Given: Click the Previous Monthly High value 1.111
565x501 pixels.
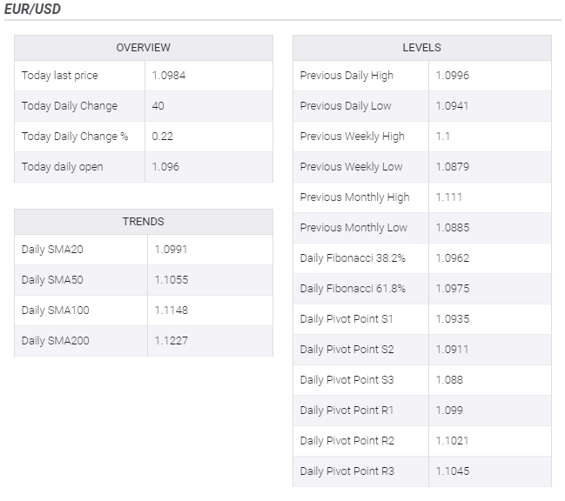Looking at the screenshot, I should coord(448,197).
